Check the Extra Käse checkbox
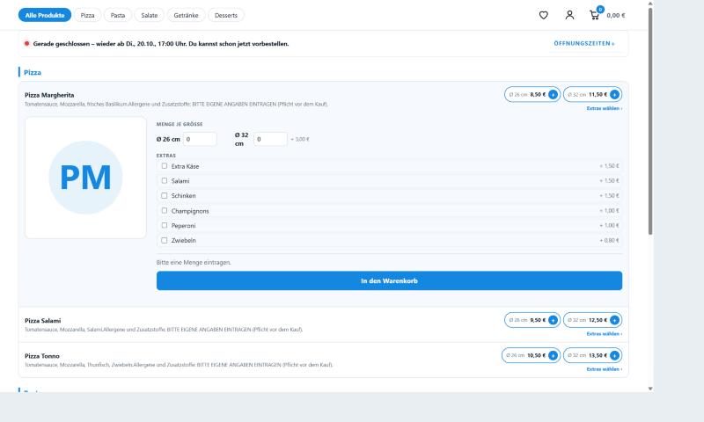 tap(165, 166)
